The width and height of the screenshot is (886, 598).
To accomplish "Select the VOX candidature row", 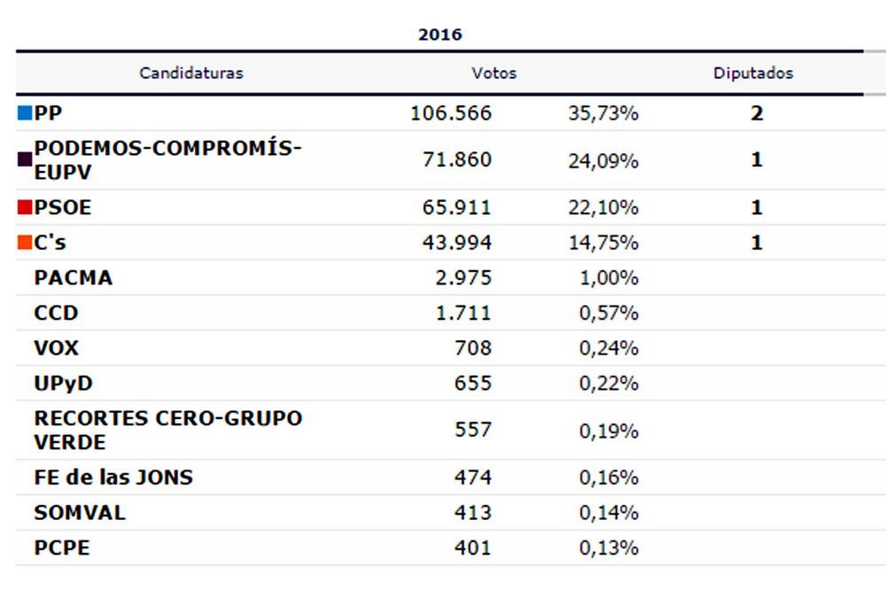I will tap(56, 348).
